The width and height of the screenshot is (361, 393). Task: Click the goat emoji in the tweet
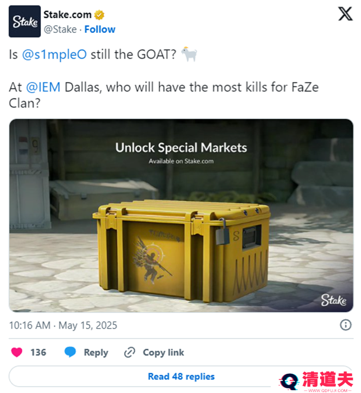[189, 54]
